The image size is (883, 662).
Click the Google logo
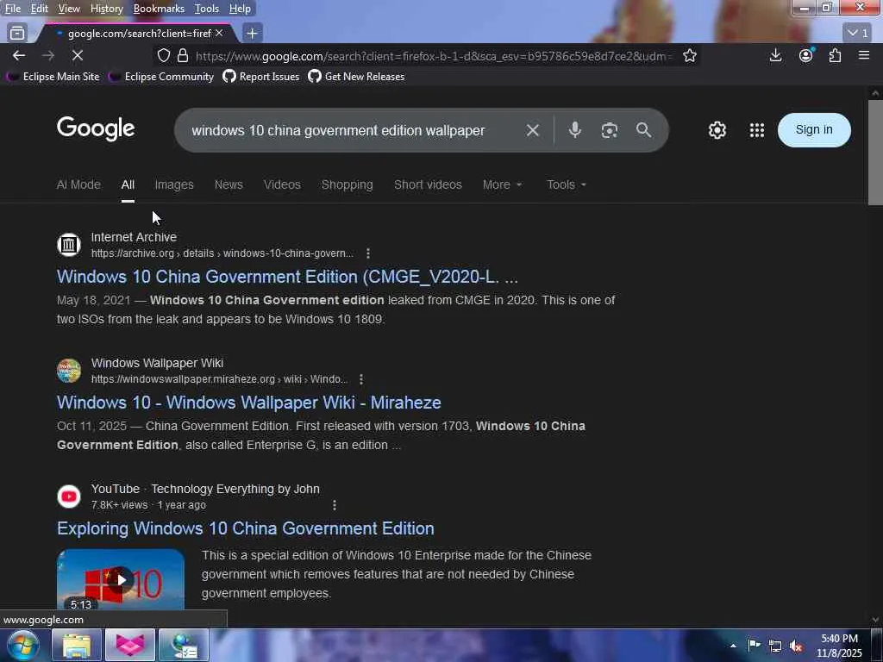click(x=96, y=129)
